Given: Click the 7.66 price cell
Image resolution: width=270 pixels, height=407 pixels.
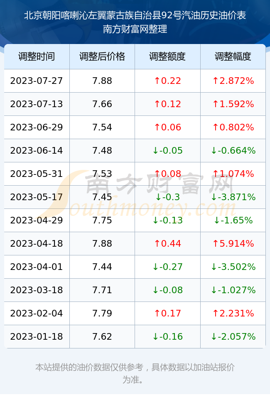Looking at the screenshot, I should click(x=102, y=104).
